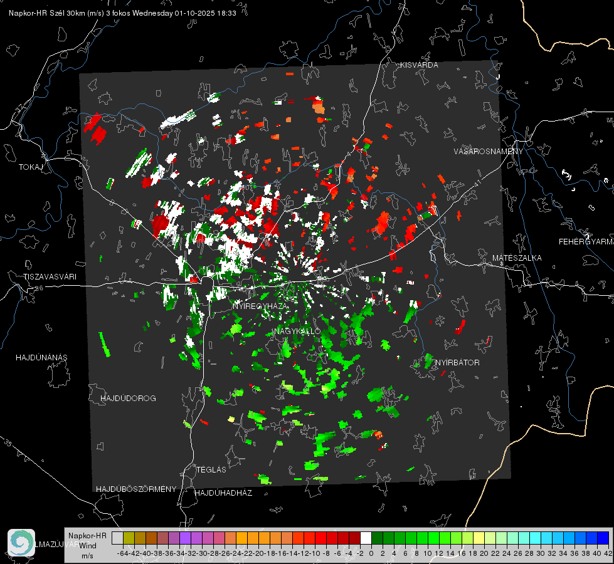Click the VÁSÁROSNAMÉNY label

pyautogui.click(x=489, y=152)
